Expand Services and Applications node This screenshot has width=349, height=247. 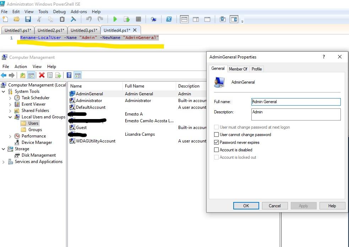[x=3, y=162]
